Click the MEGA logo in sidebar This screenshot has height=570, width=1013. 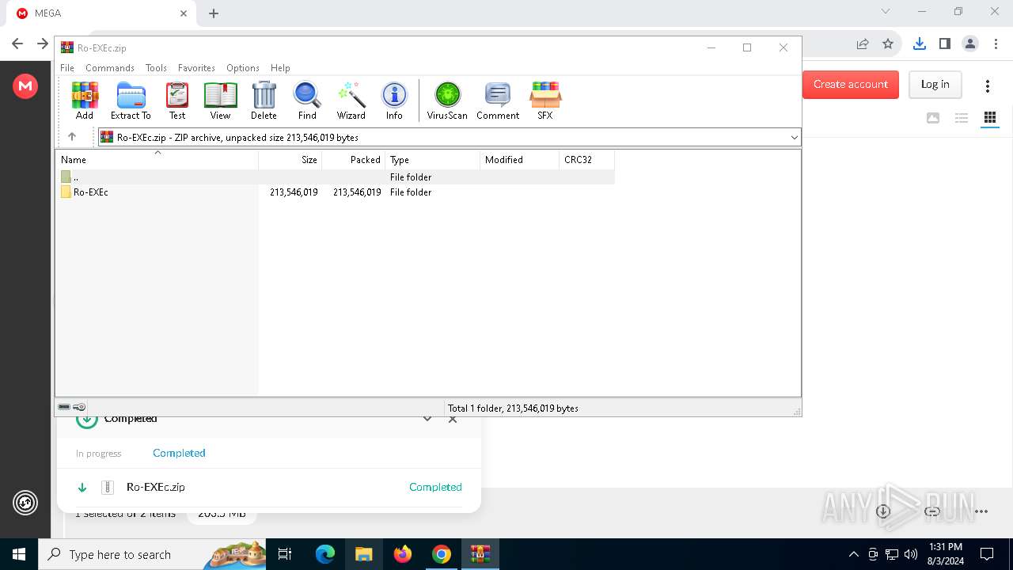pos(25,85)
